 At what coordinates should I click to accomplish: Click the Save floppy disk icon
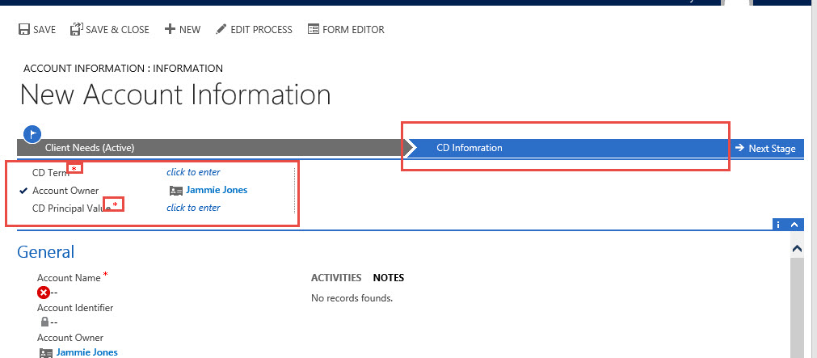tap(23, 30)
